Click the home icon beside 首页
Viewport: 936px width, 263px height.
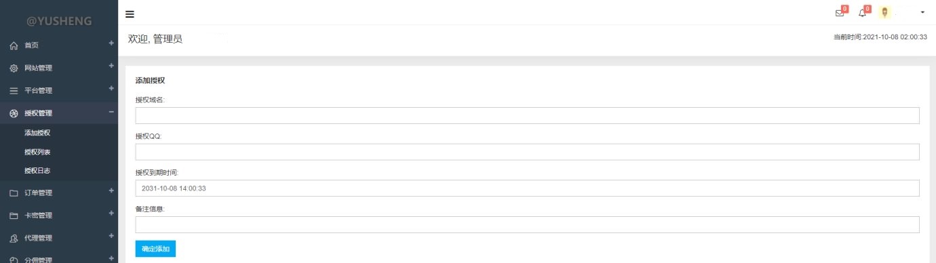click(x=13, y=45)
